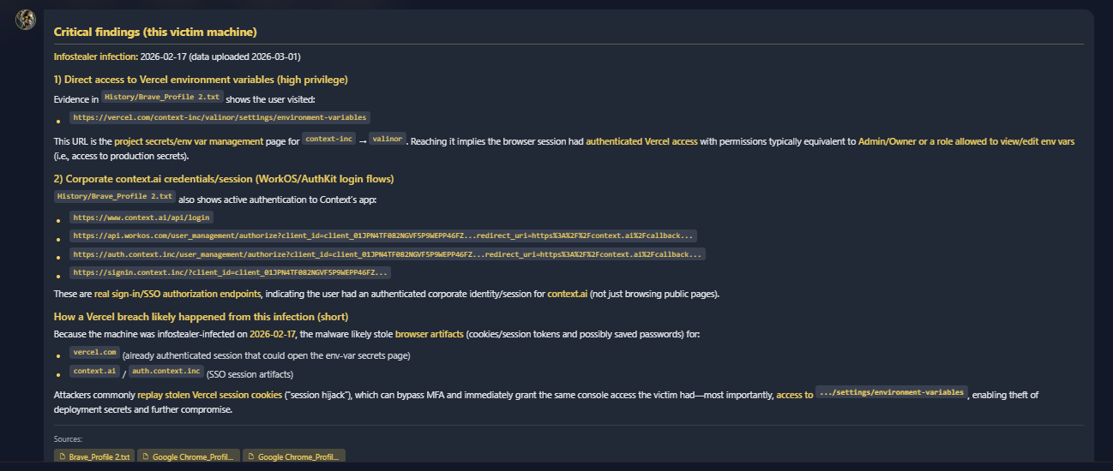Click the '2) Corporate context.ai credentials/session' heading
This screenshot has width=1113, height=471.
point(224,179)
